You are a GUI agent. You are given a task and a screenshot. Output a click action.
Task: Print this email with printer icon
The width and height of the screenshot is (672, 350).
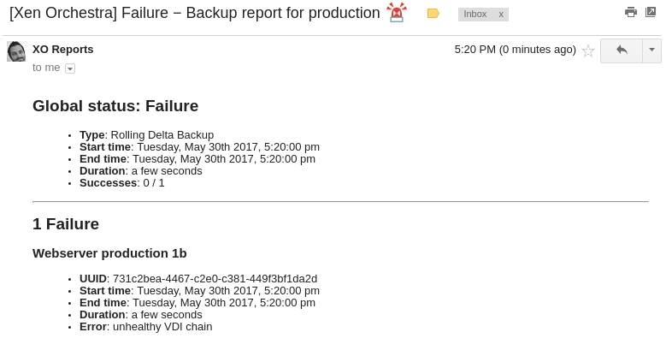(630, 12)
